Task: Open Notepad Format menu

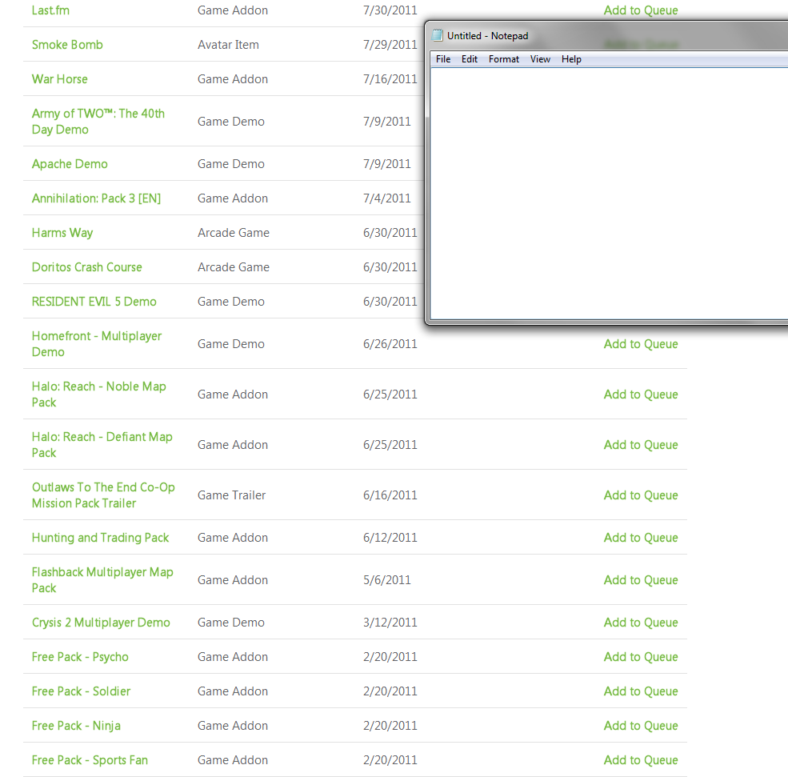Action: coord(503,59)
